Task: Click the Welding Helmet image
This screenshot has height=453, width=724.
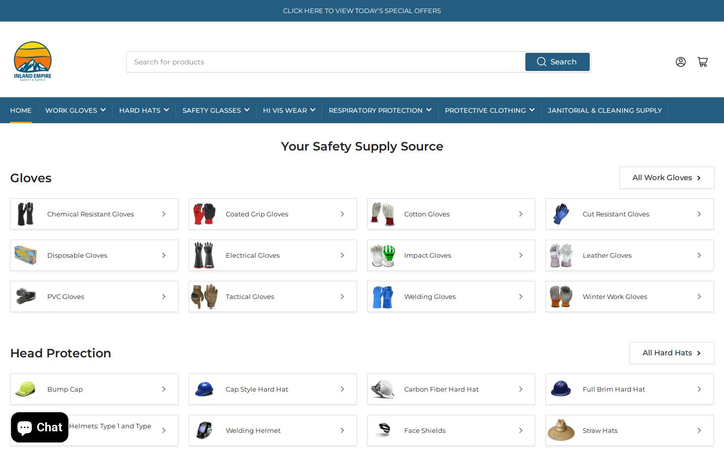Action: [x=204, y=430]
